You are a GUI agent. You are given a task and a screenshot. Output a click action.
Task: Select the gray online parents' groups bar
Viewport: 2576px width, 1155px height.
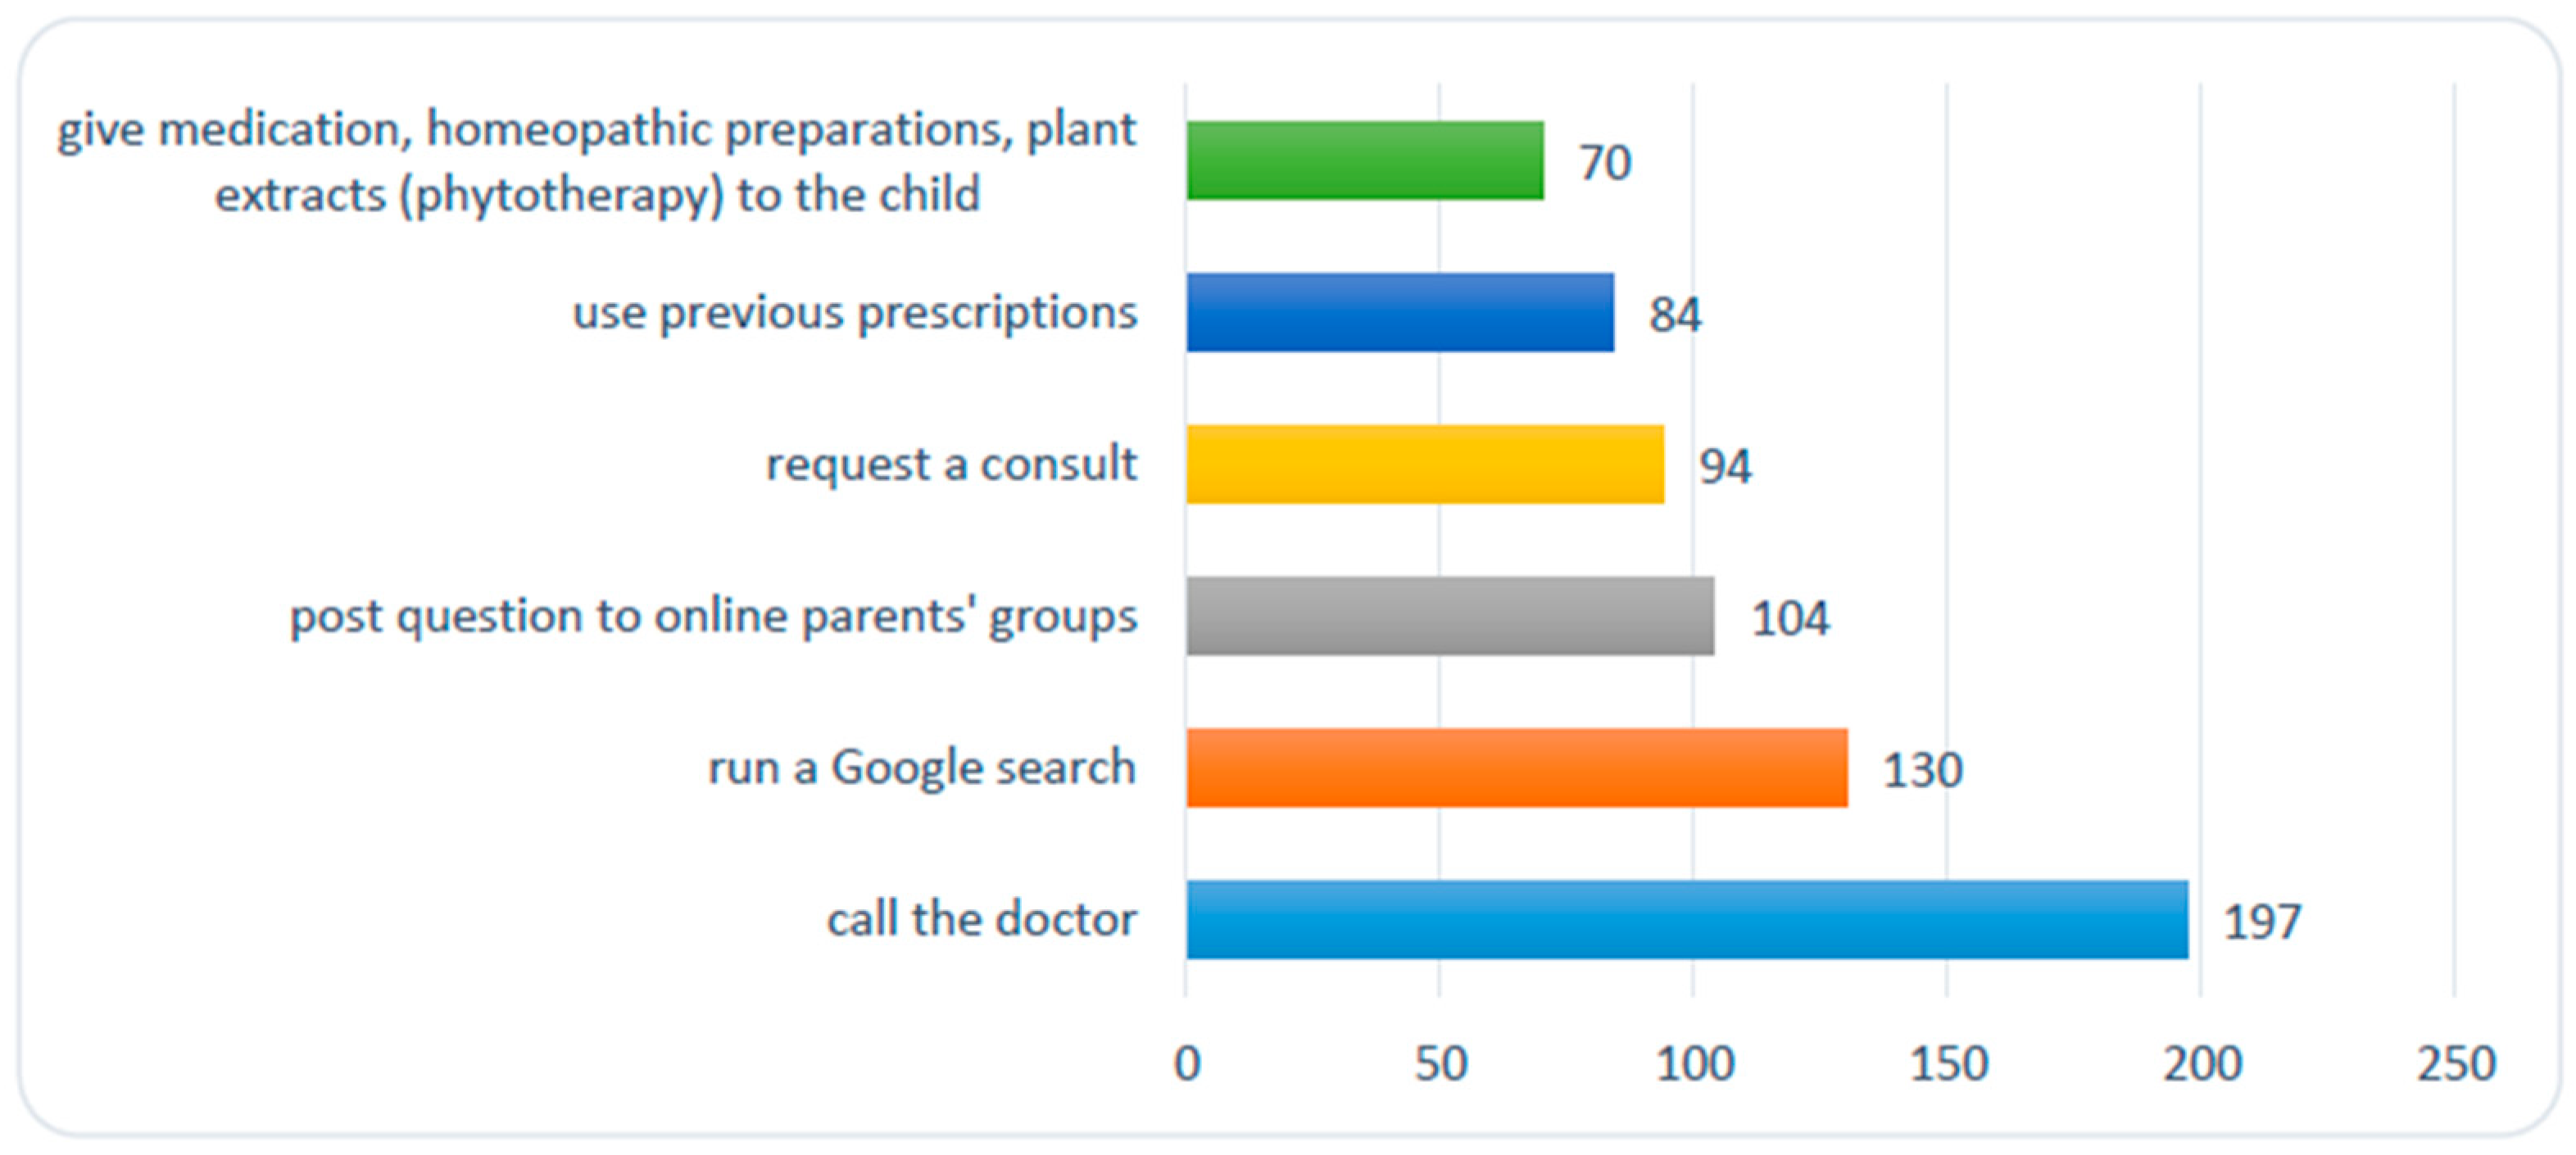pyautogui.click(x=1449, y=616)
